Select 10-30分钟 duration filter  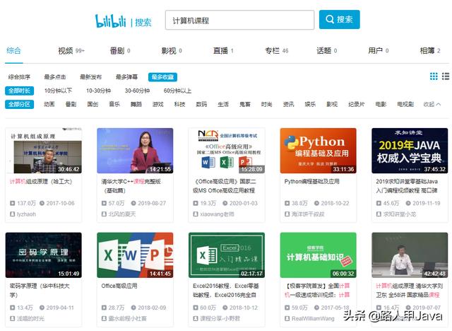[98, 91]
